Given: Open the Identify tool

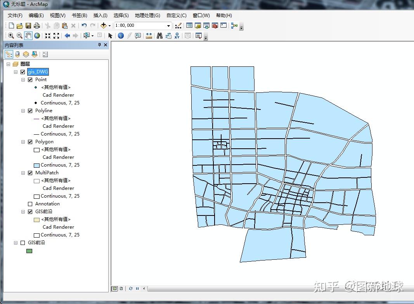Looking at the screenshot, I should (120, 35).
